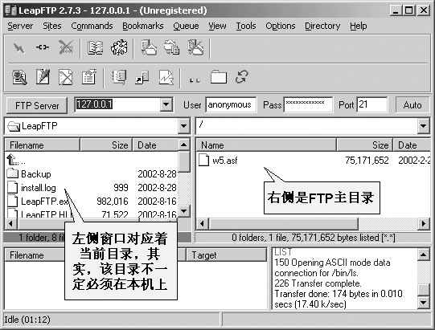Expand the LeapFTP local directory dropdown

pyautogui.click(x=183, y=126)
